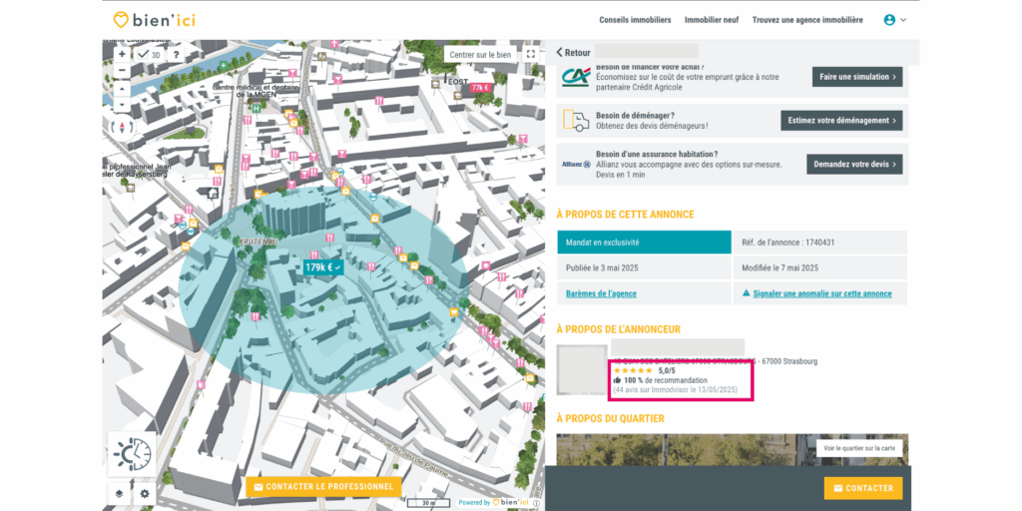Click the Crédit Agricole logo
The height and width of the screenshot is (511, 1022).
click(x=576, y=76)
